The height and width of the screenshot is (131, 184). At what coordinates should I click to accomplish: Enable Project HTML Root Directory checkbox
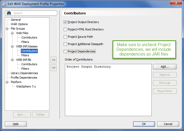(65, 29)
